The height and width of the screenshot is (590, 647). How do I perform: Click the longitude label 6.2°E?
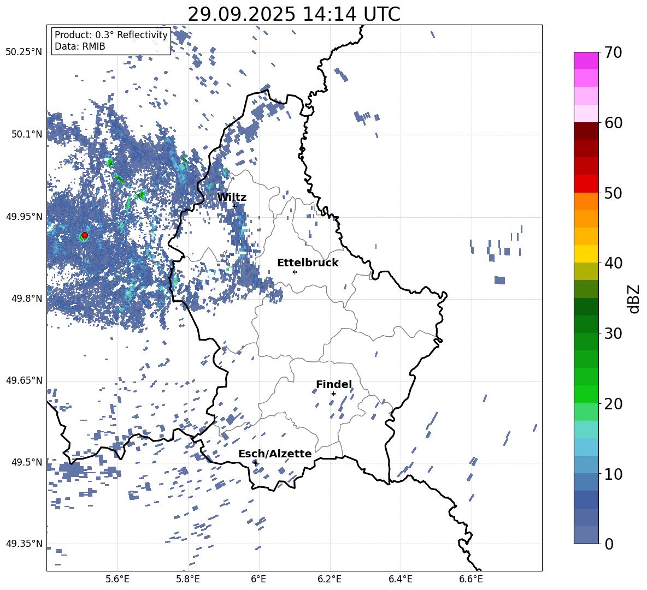point(330,579)
